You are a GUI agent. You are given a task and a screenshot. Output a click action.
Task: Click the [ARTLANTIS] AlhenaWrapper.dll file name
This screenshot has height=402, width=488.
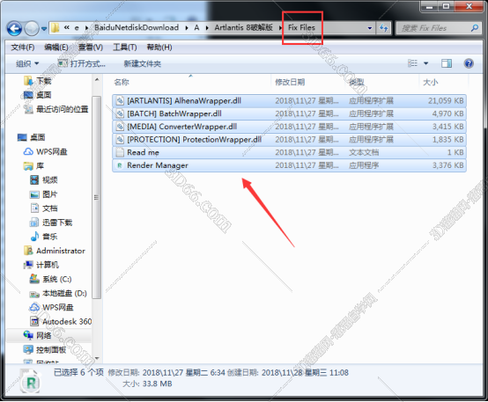pyautogui.click(x=184, y=101)
